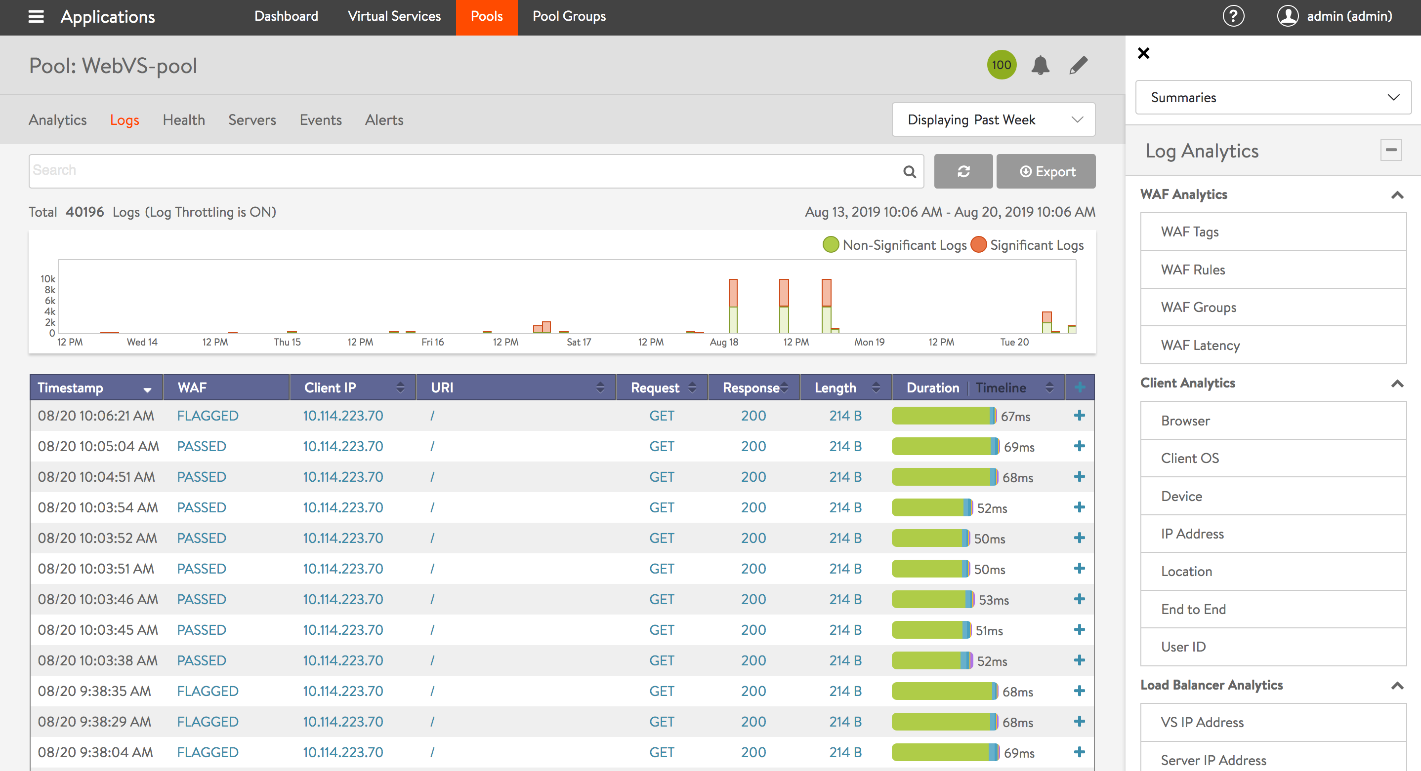This screenshot has width=1421, height=771.
Task: Open the hamburger navigation menu
Action: [36, 16]
